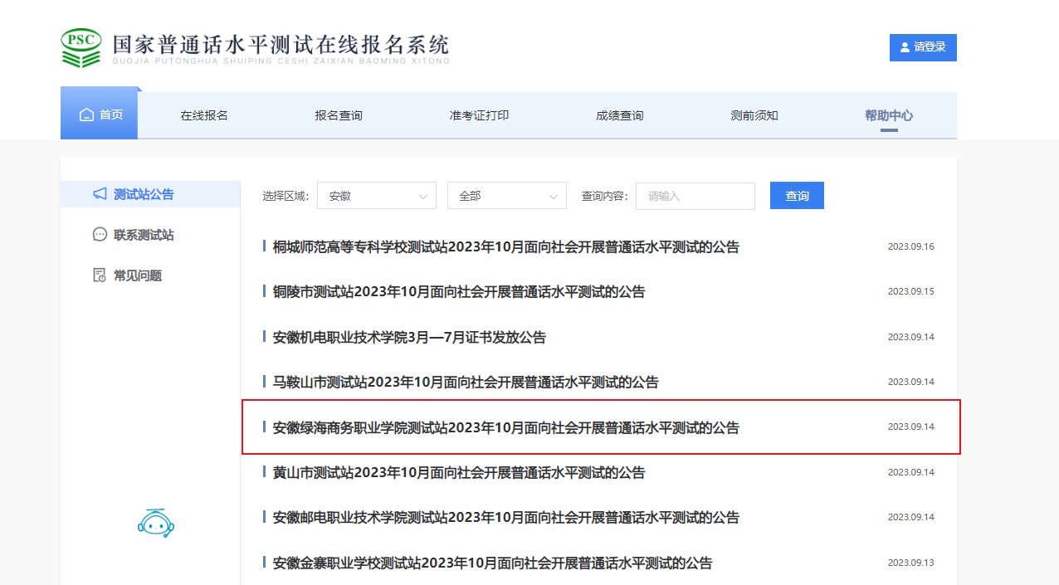Open 桐城师范高等专科学校 announcement link
The width and height of the screenshot is (1059, 585).
[x=505, y=247]
